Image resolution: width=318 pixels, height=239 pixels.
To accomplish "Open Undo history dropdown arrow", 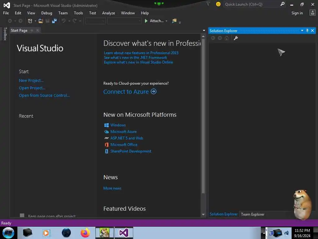I will pyautogui.click(x=69, y=21).
